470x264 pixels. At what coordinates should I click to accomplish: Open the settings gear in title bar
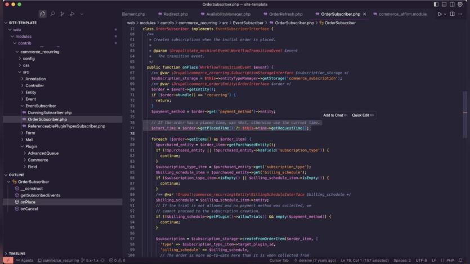coord(460,4)
